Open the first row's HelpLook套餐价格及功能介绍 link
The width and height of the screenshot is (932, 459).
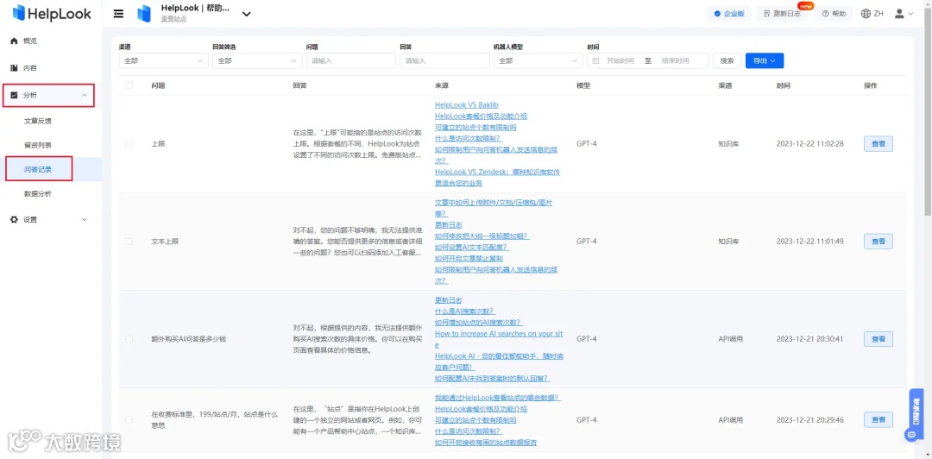pos(481,116)
